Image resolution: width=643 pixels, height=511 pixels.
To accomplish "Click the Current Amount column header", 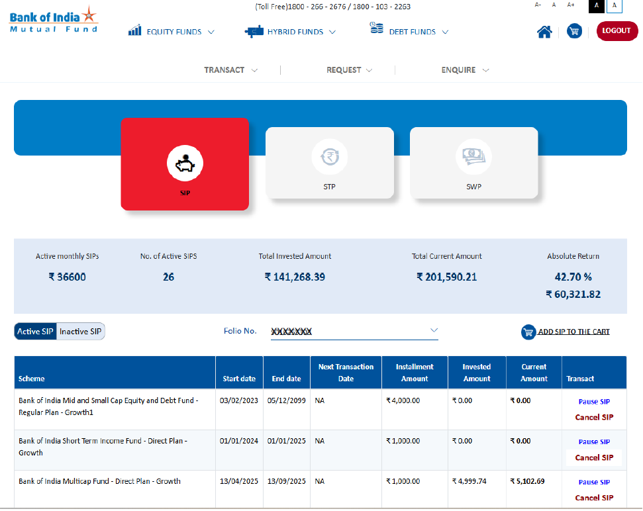I will click(x=534, y=373).
